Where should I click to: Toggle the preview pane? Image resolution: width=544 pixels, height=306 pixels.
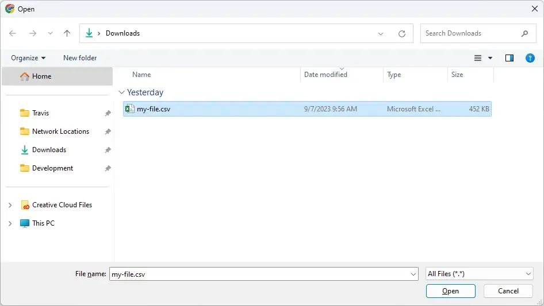509,58
